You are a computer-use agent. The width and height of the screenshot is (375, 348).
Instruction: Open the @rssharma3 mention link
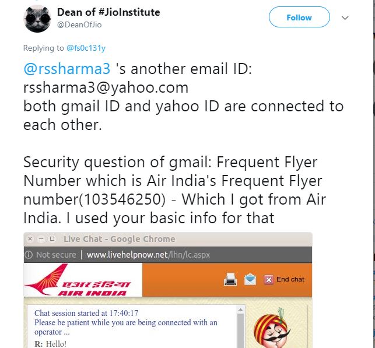click(66, 68)
